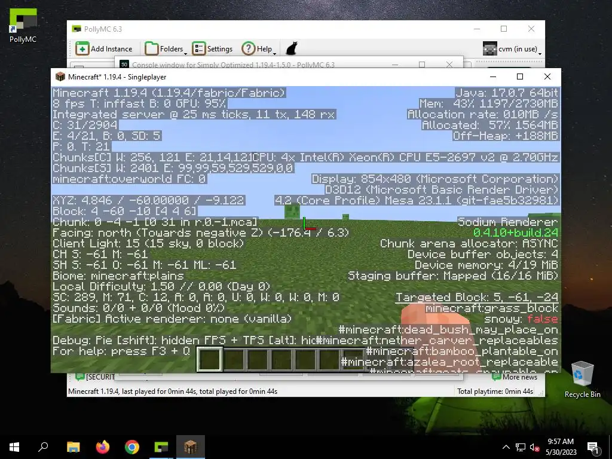Click Add Instance in PollyMC toolbar

click(x=104, y=49)
